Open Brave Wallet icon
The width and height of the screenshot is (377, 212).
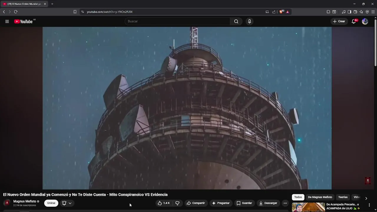355,12
